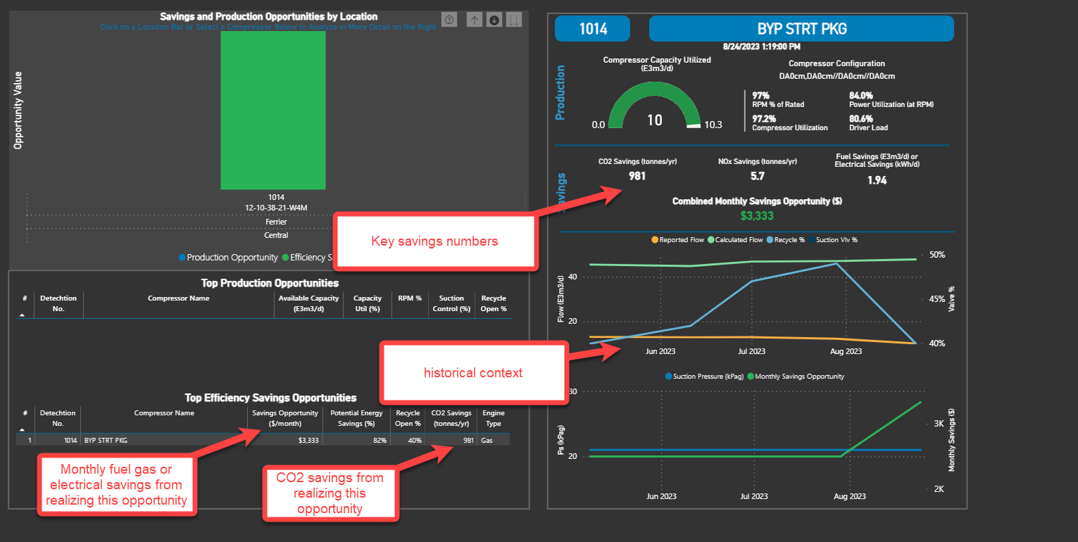This screenshot has height=542, width=1078.
Task: Click the $3,333 cell in efficiency table
Action: (x=308, y=440)
